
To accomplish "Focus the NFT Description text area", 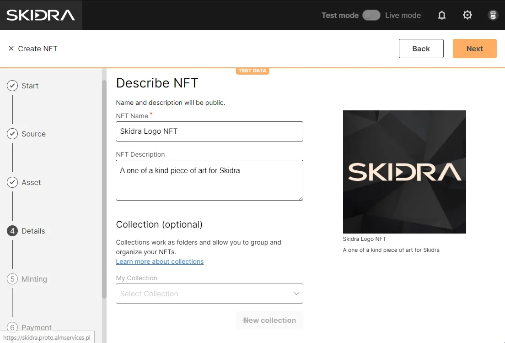I will point(210,180).
